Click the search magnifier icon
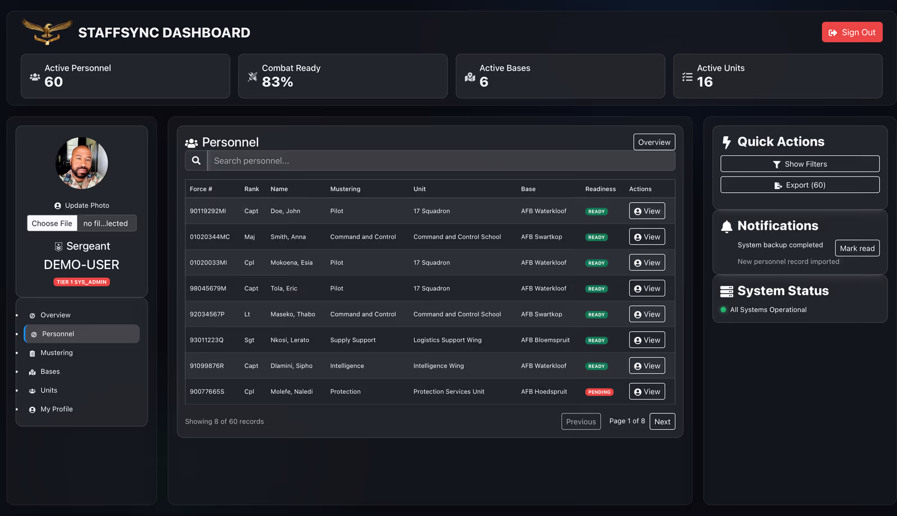Screen dimensions: 897x516 coord(196,161)
